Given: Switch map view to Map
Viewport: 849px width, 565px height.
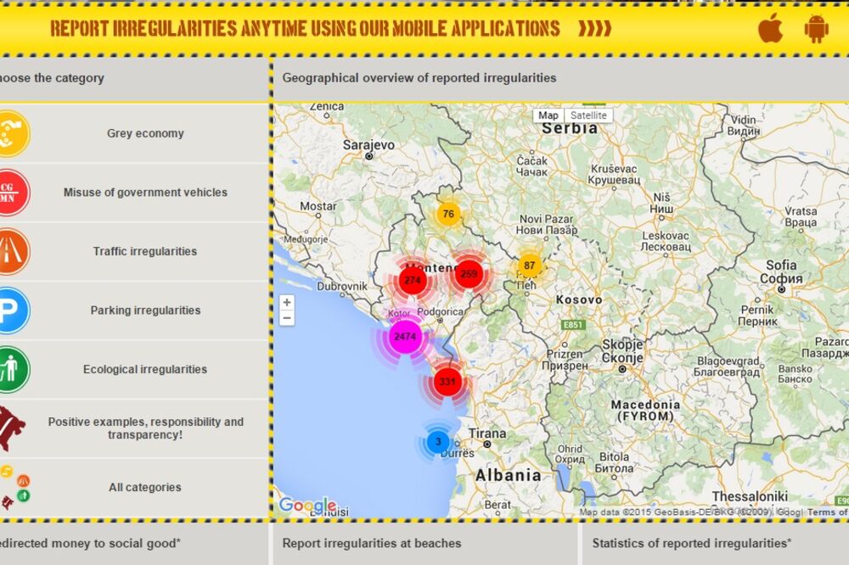Looking at the screenshot, I should (x=548, y=115).
